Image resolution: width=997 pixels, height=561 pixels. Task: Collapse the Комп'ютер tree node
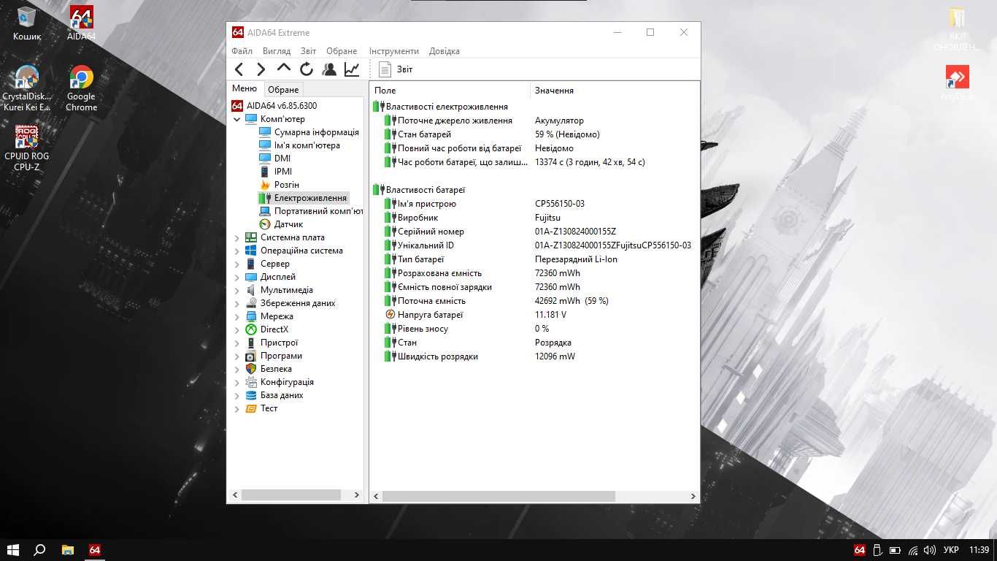point(236,119)
